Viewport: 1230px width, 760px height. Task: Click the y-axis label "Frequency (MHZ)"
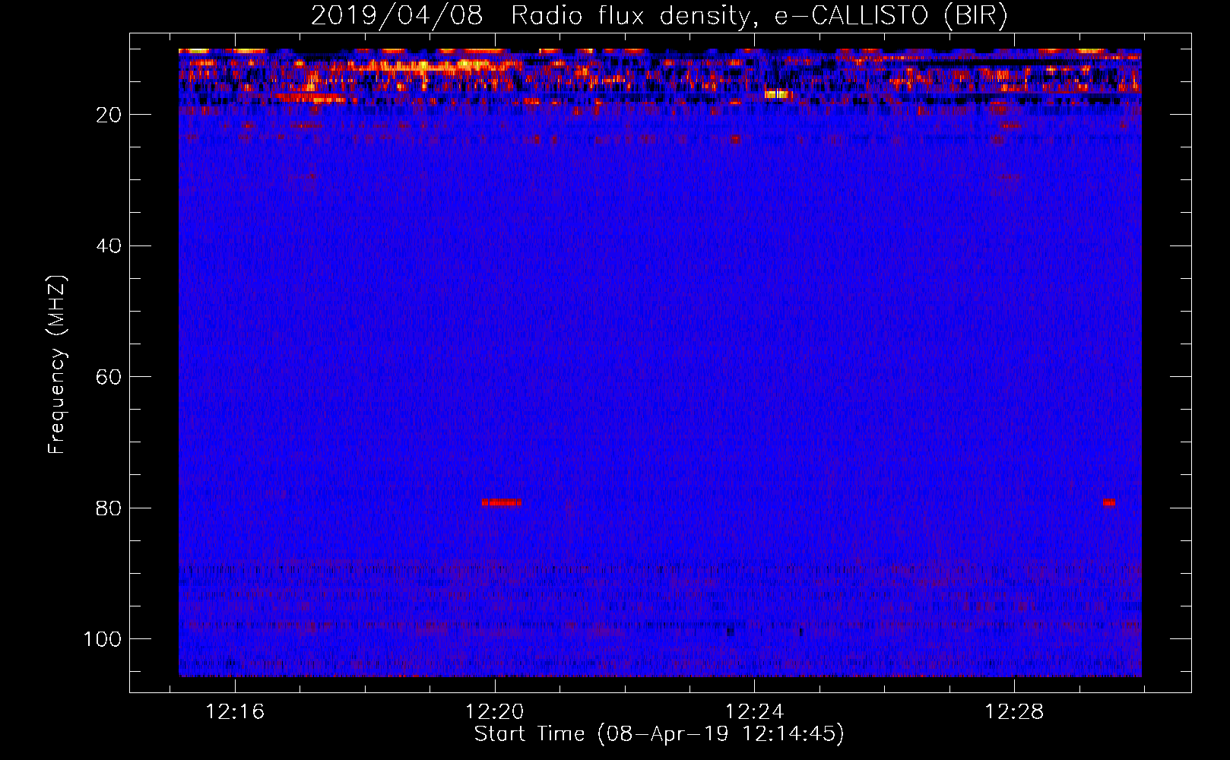pos(57,365)
